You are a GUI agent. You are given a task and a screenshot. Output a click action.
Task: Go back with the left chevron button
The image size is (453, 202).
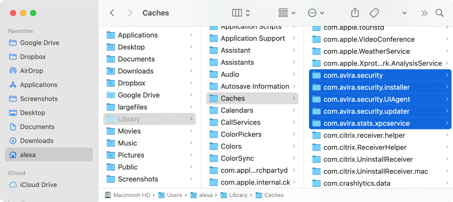[x=112, y=13]
